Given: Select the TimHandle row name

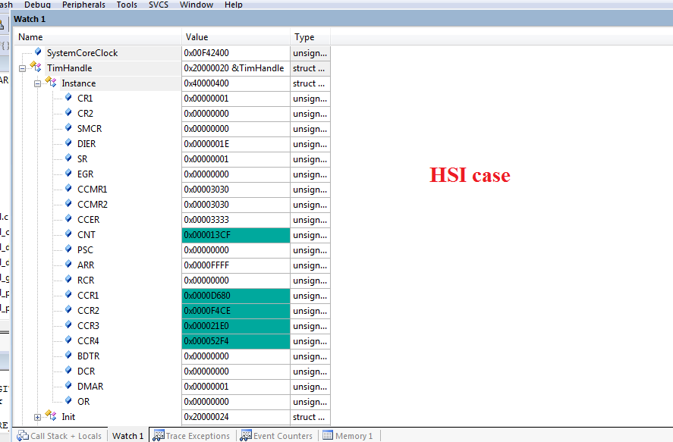Looking at the screenshot, I should [x=70, y=68].
